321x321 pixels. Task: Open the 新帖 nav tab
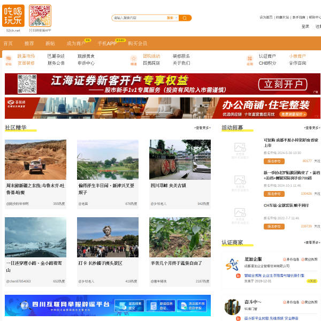point(50,43)
